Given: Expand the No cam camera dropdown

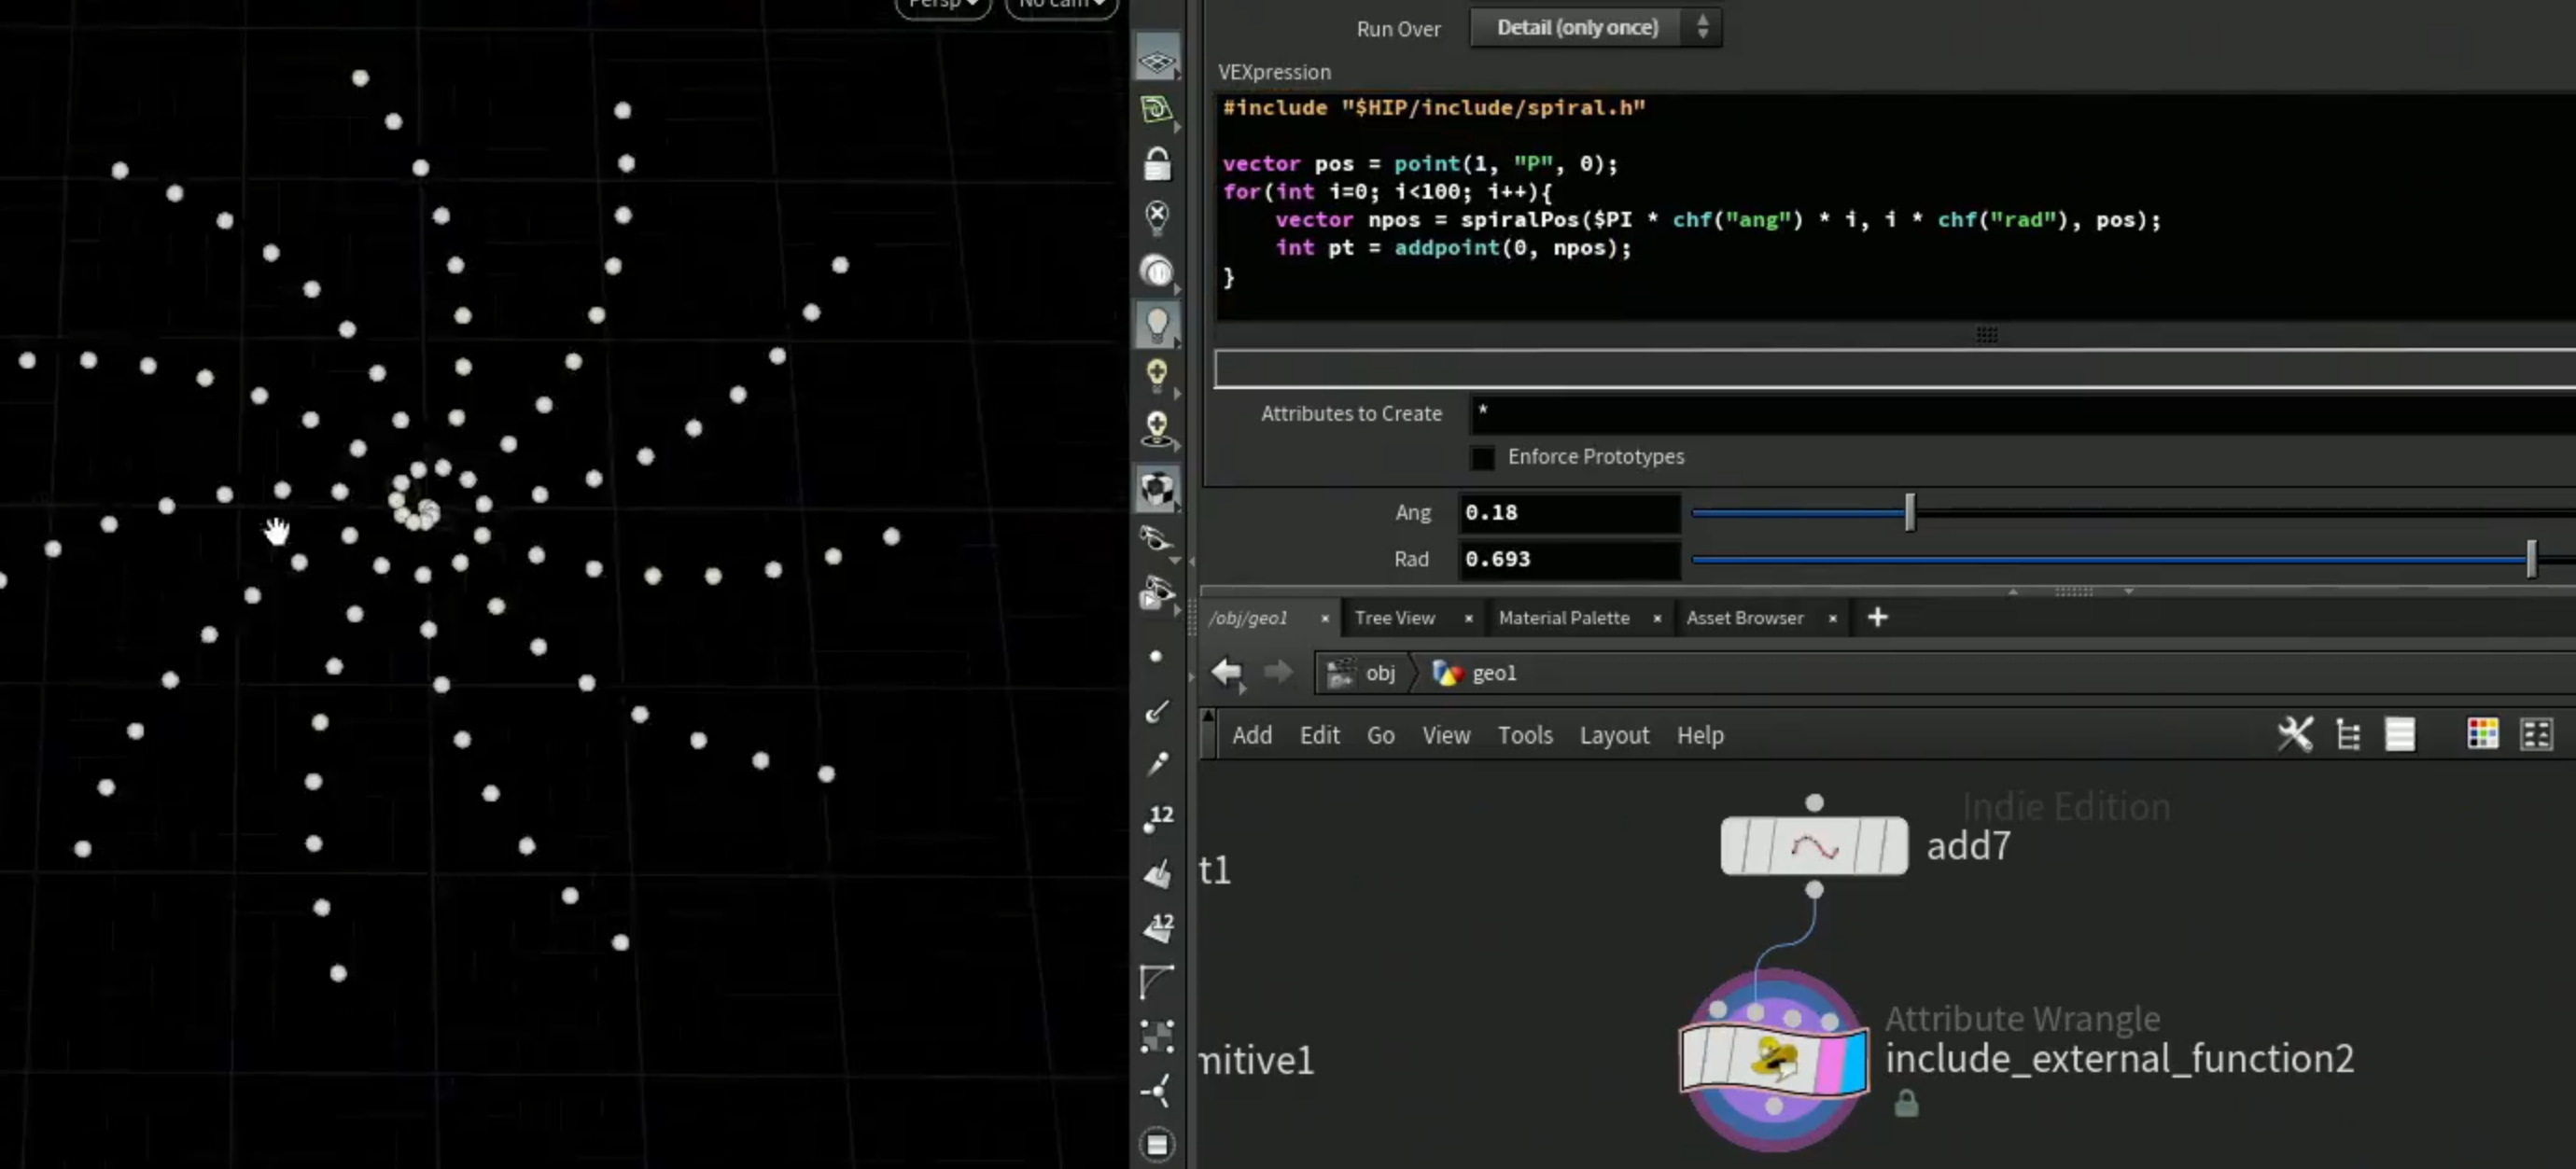Looking at the screenshot, I should tap(1061, 5).
